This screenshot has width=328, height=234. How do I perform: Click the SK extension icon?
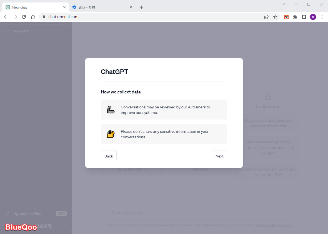(286, 17)
